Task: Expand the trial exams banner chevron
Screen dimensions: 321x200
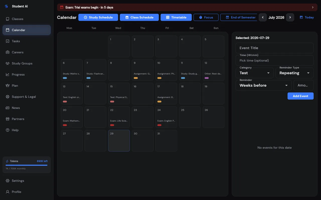Action: pyautogui.click(x=313, y=7)
